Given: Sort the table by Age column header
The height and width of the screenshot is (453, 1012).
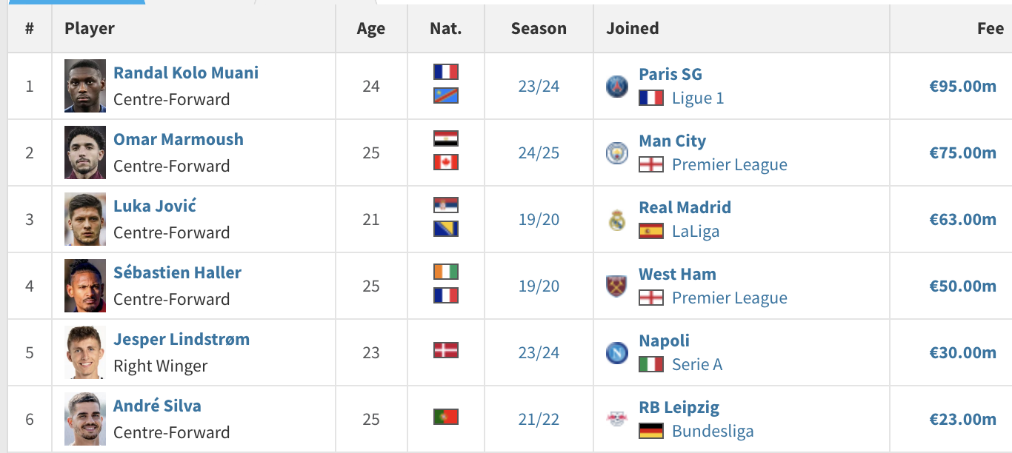Looking at the screenshot, I should (x=371, y=29).
